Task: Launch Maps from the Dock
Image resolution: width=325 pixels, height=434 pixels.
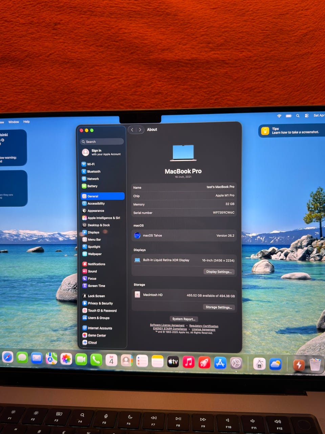Action: [x=51, y=358]
